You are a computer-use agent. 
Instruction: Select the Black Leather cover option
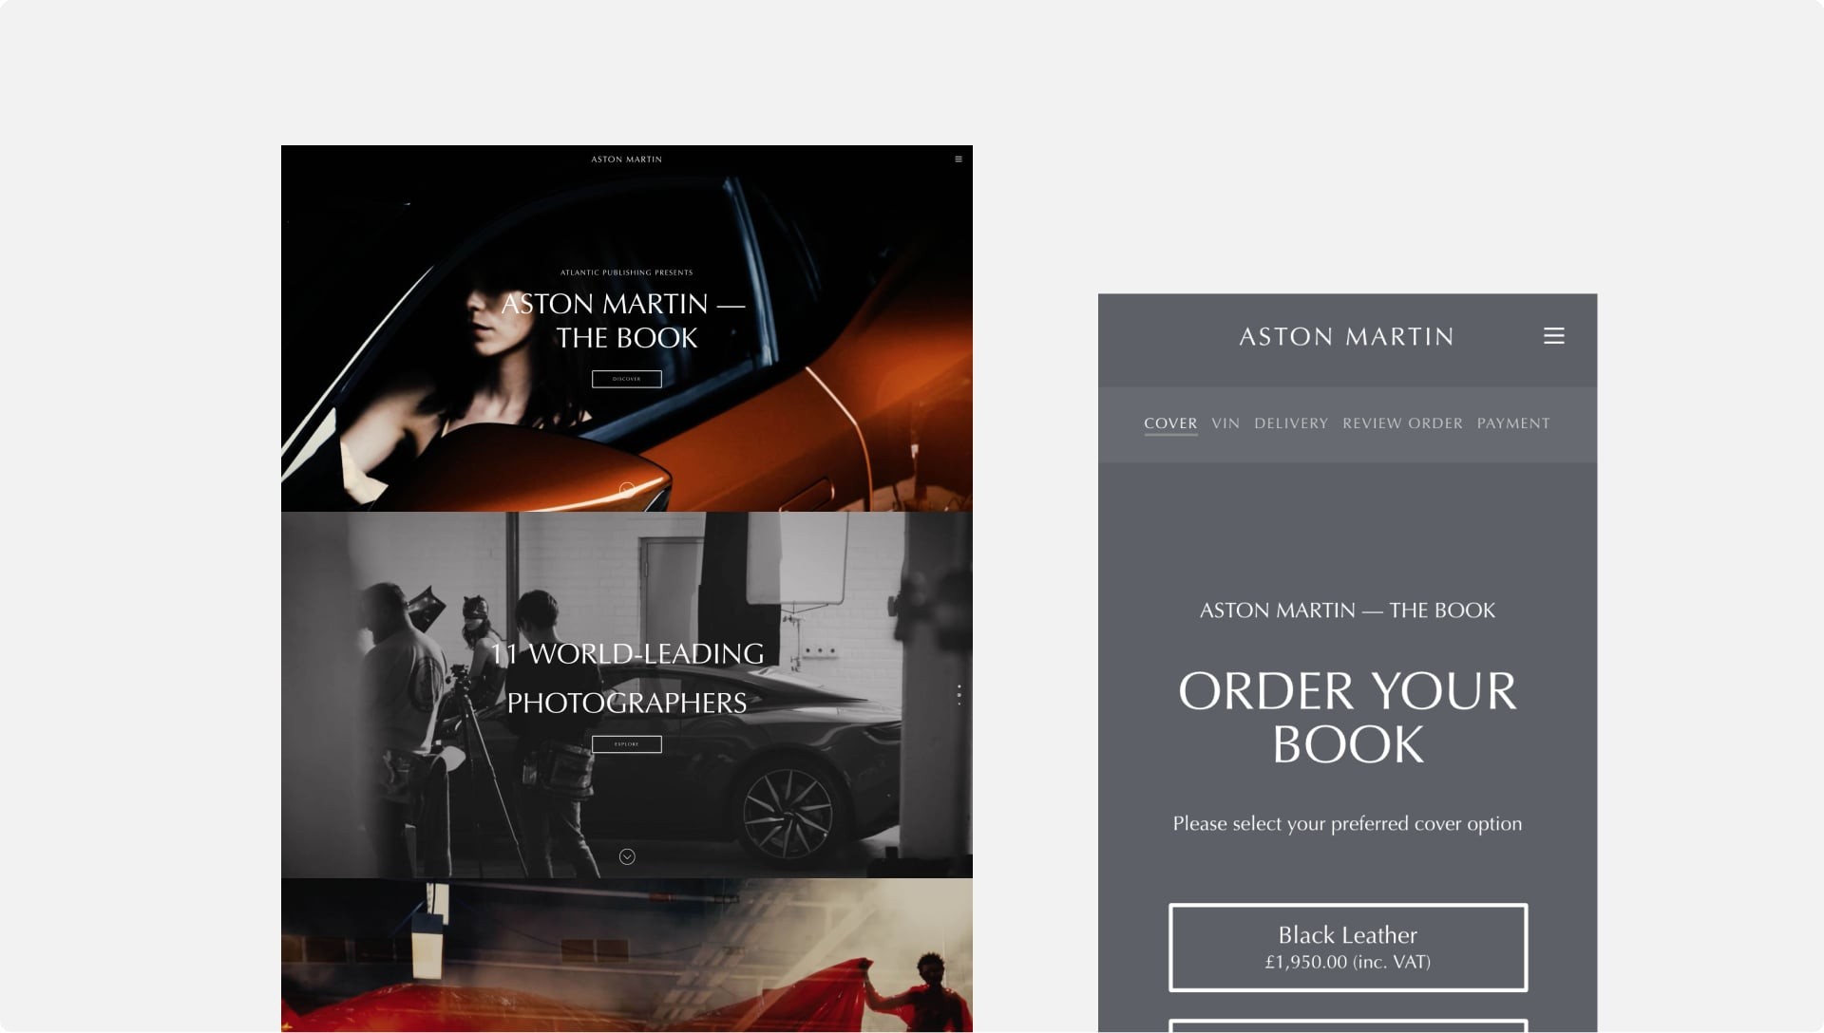pyautogui.click(x=1348, y=948)
